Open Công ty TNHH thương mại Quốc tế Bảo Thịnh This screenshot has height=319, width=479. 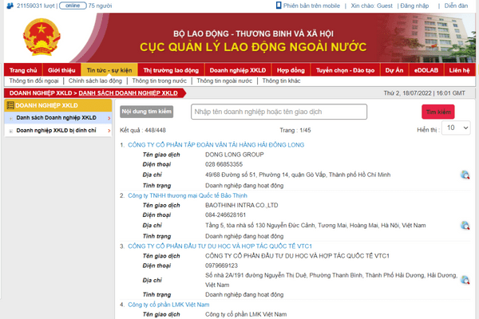[x=188, y=195]
